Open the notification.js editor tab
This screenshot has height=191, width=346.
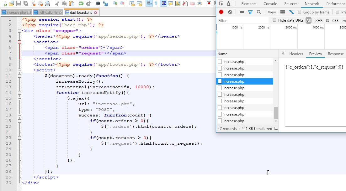tap(46, 13)
